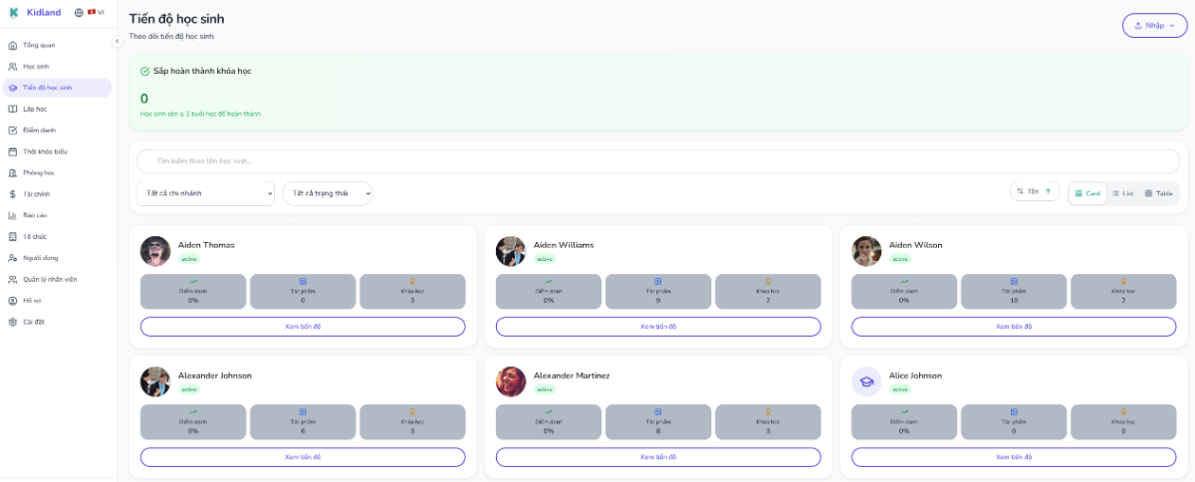Go to Học sinh students icon
The image size is (1195, 482).
(x=13, y=66)
